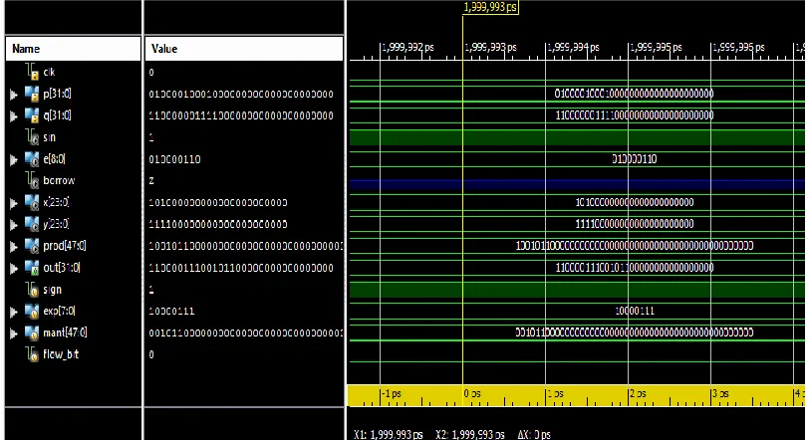Click the 3 ps mark on yellow ruler
The image size is (809, 440).
(x=720, y=394)
